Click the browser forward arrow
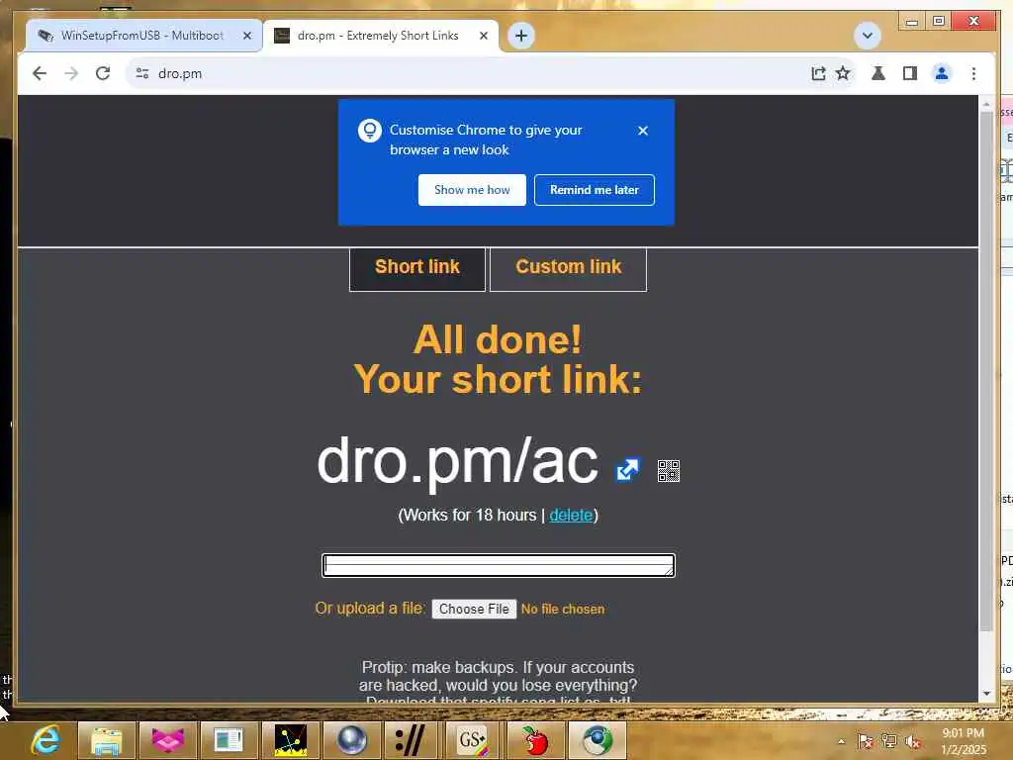This screenshot has height=760, width=1013. 71,73
